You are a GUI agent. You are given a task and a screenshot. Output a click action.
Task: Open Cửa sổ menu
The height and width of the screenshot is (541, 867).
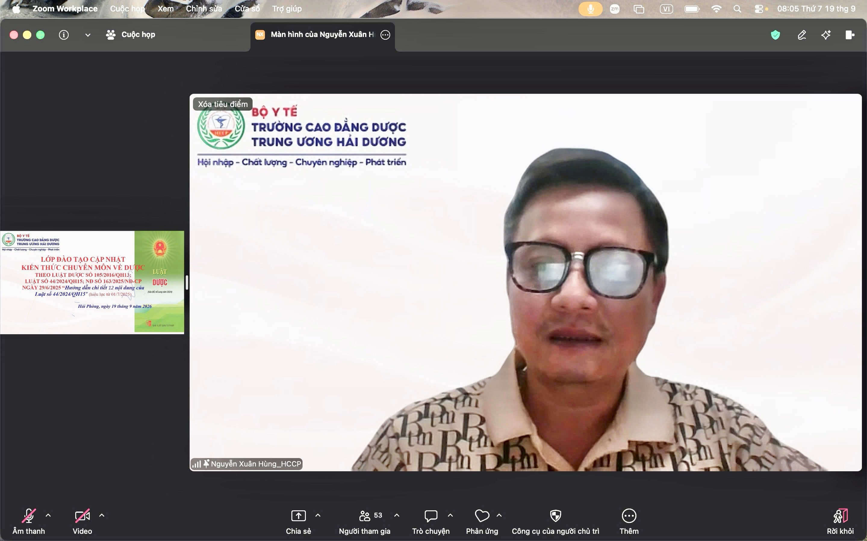[x=247, y=9]
